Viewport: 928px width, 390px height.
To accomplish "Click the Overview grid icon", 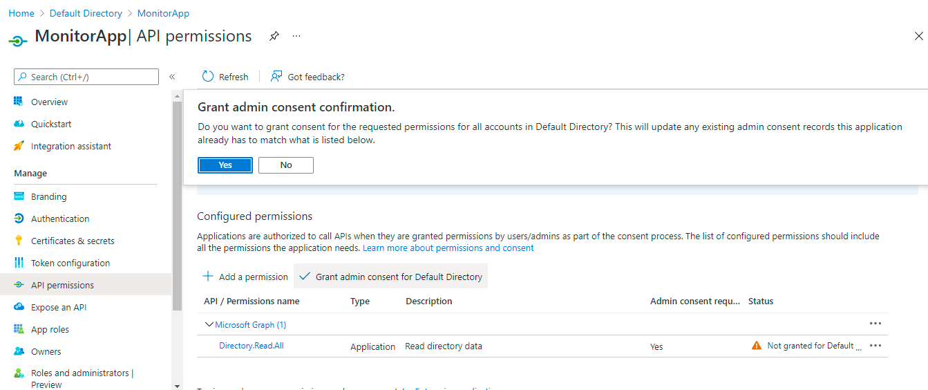I will (19, 102).
